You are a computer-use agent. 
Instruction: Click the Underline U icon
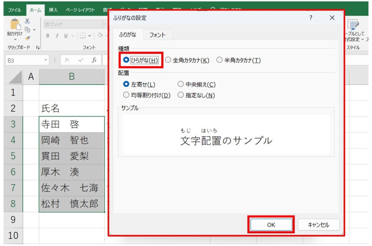66,36
